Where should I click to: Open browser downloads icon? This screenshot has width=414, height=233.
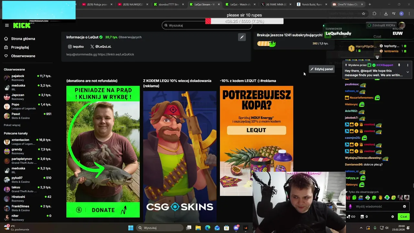(386, 14)
